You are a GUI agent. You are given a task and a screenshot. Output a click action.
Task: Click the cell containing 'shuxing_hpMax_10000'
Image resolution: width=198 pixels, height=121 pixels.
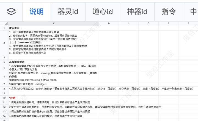click(x=54, y=76)
